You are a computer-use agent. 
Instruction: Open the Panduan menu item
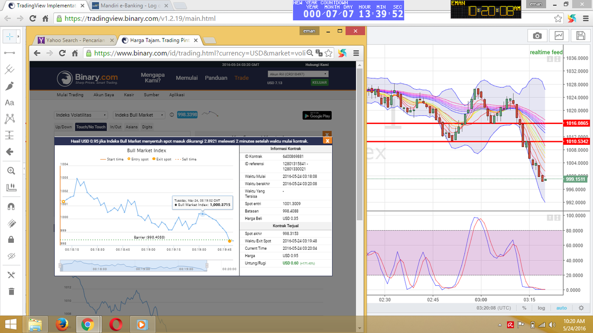click(x=216, y=78)
